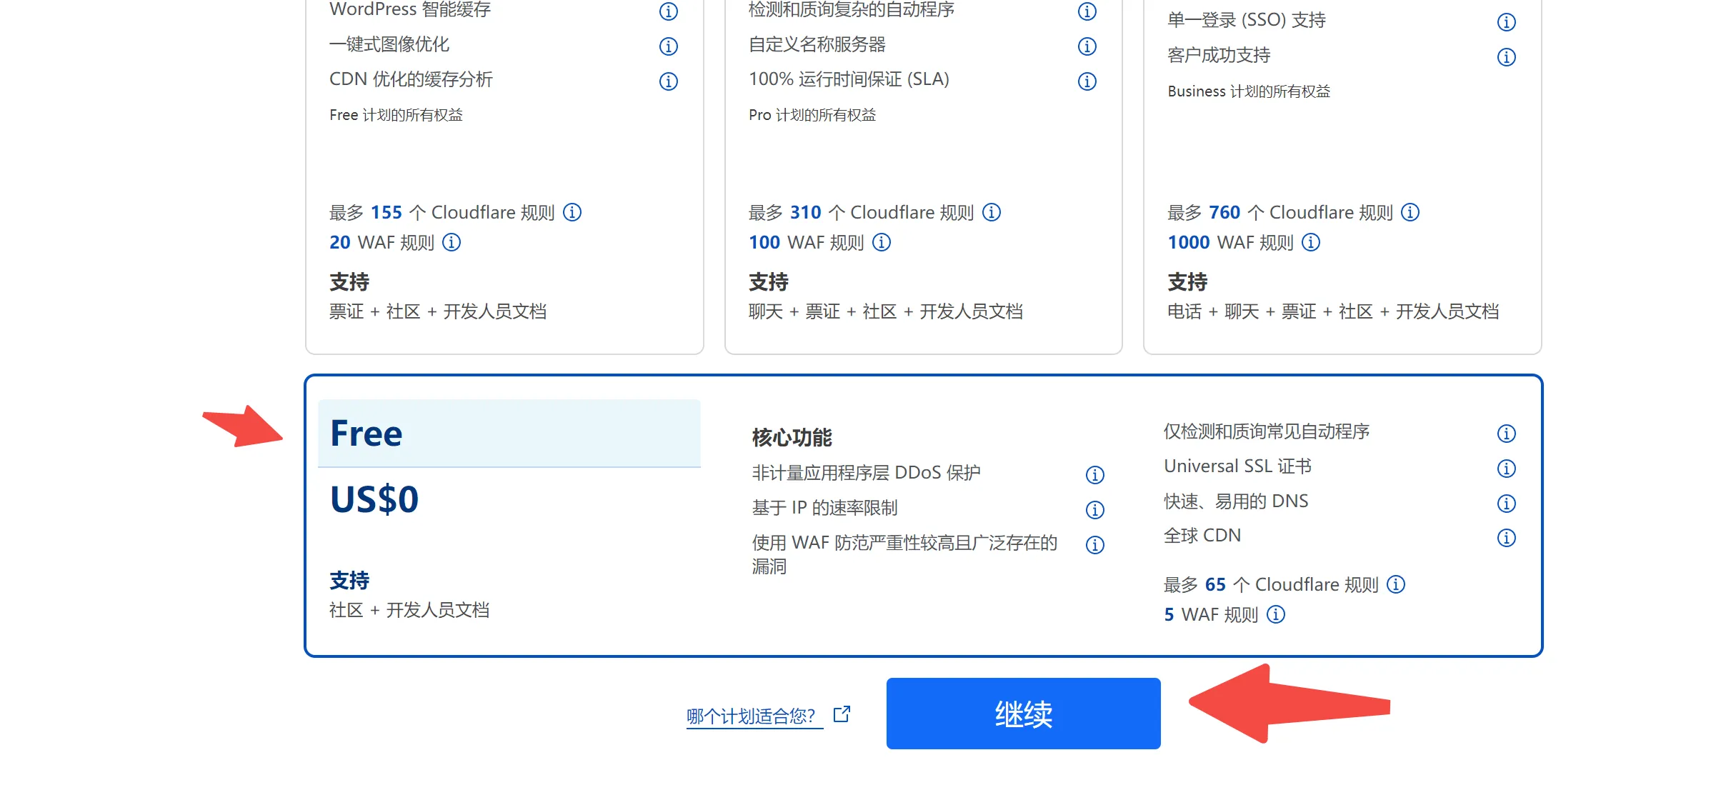
Task: Open info icon beside 快速、易用的 DNS
Action: coord(1506,504)
